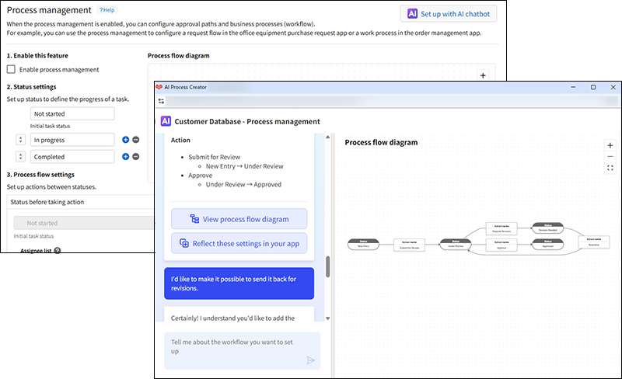
Task: Delete the Completed status row
Action: (x=135, y=157)
